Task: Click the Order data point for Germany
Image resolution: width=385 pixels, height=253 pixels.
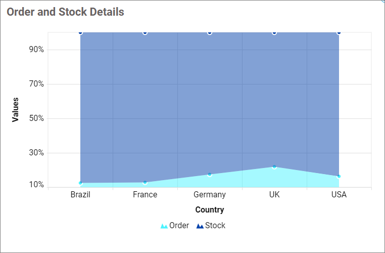Action: (x=210, y=175)
